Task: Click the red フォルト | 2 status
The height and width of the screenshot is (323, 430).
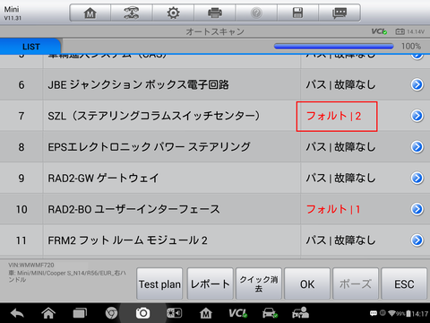Action: 334,116
